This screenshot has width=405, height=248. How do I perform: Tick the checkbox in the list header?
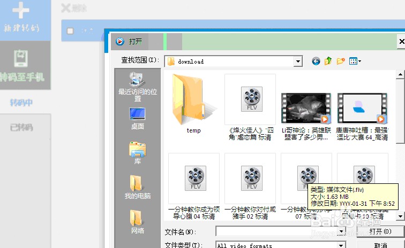[x=70, y=31]
